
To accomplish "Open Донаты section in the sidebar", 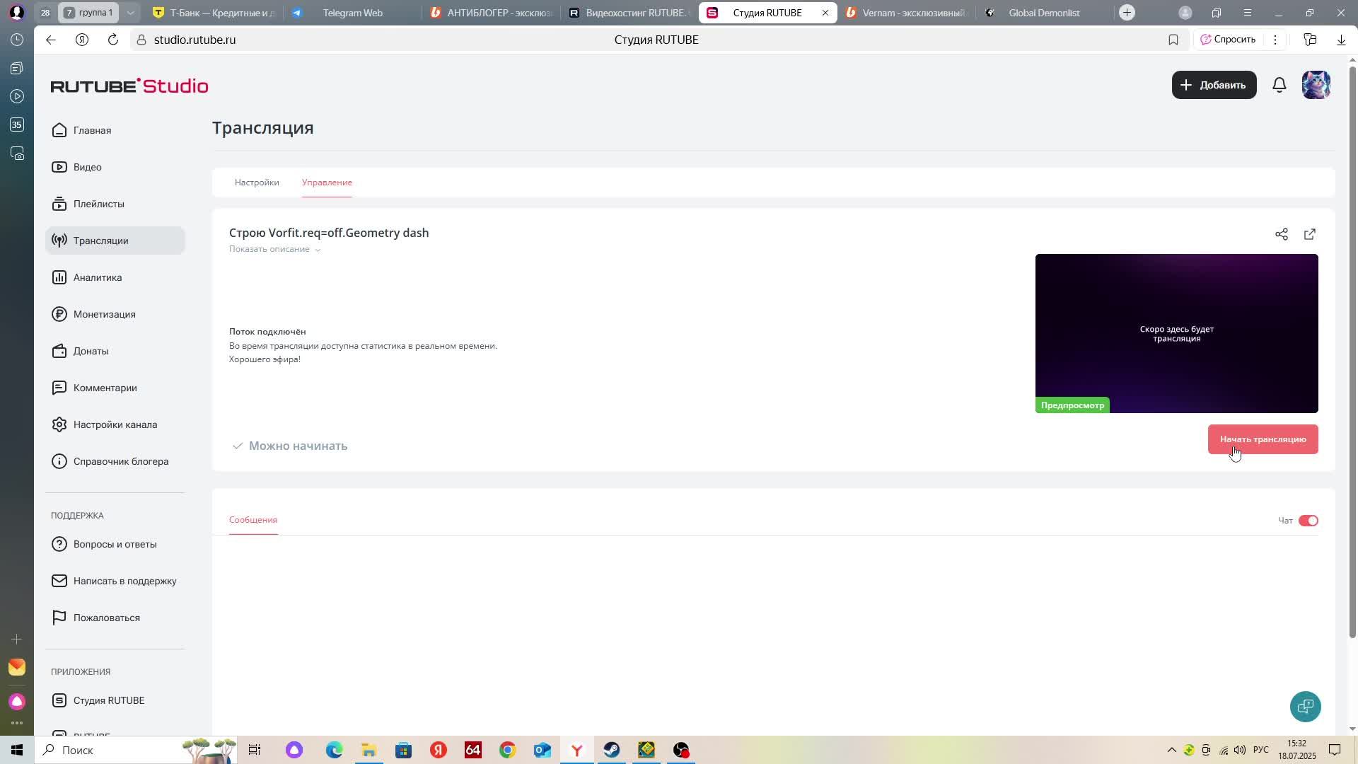I will point(91,351).
